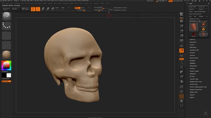The image size is (211, 118).
Task: Click the Xpose icon at shelf bottom
Action: pyautogui.click(x=181, y=106)
